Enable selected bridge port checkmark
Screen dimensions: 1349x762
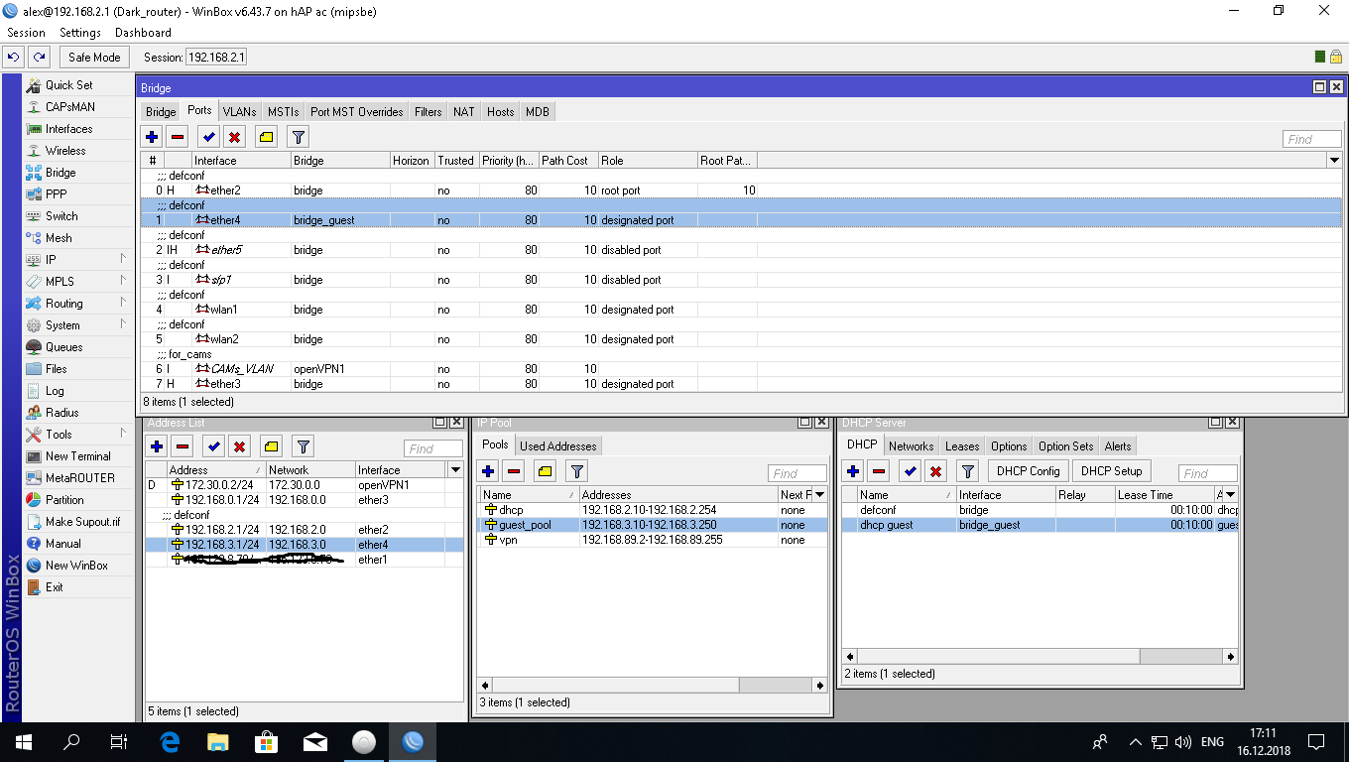coord(208,138)
